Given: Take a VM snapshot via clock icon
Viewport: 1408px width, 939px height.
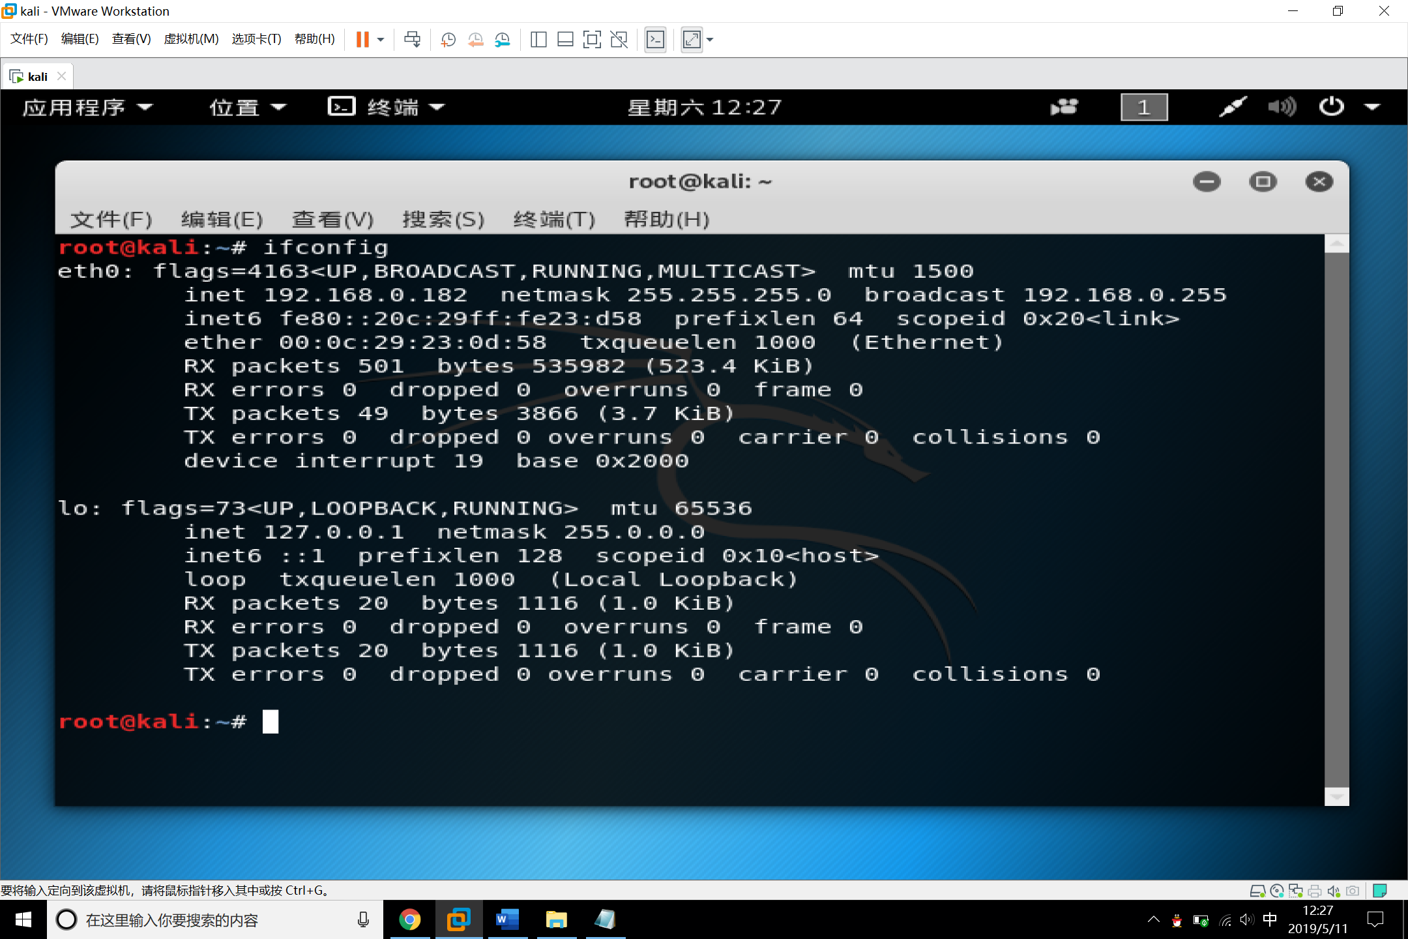Looking at the screenshot, I should [x=448, y=40].
